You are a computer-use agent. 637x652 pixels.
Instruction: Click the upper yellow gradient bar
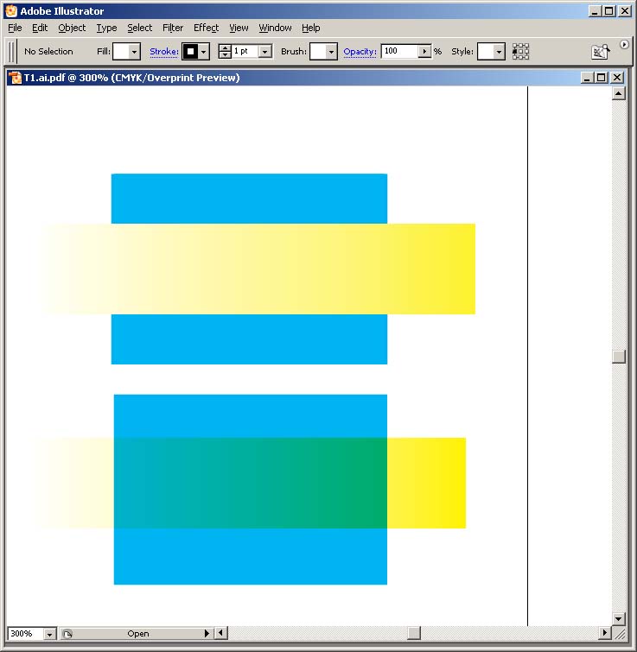[258, 269]
